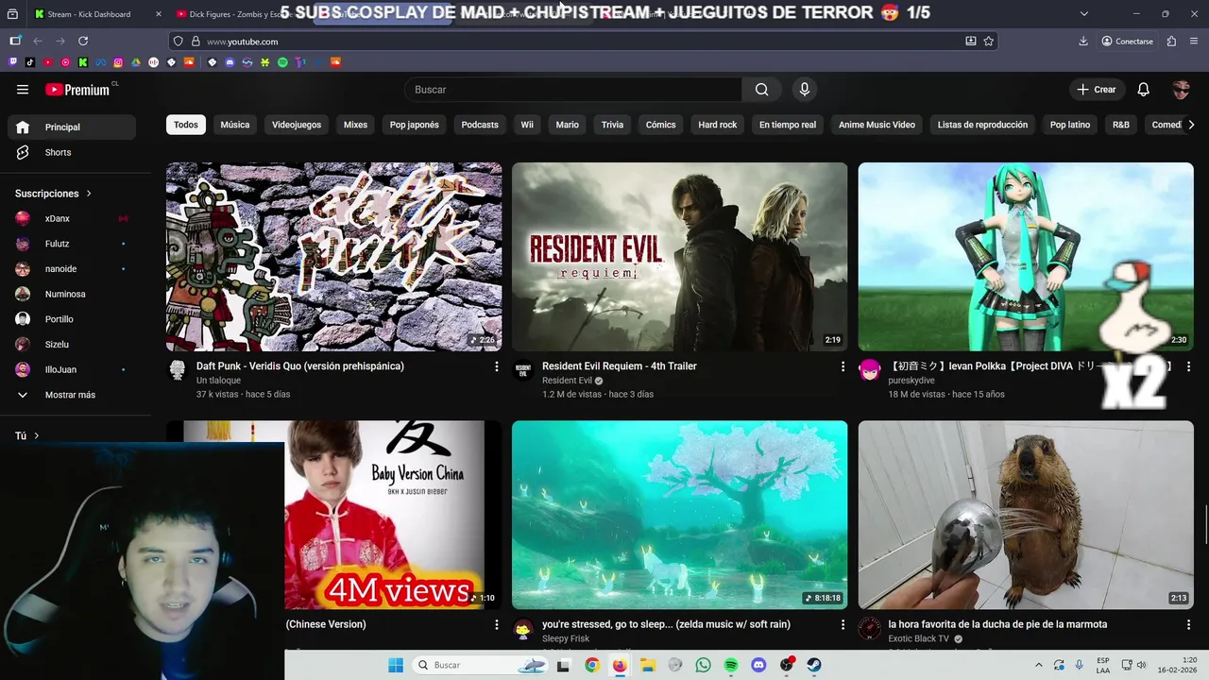Viewport: 1209px width, 680px height.
Task: Open the Fulutz subscription
Action: (x=72, y=244)
